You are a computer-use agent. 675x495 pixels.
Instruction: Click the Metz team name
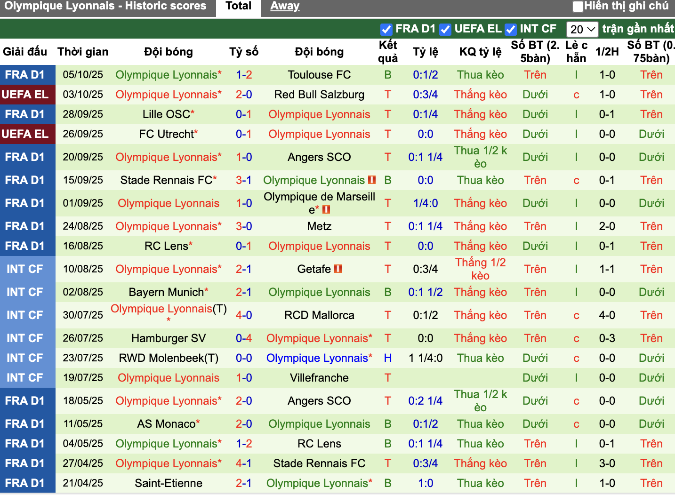click(x=319, y=226)
